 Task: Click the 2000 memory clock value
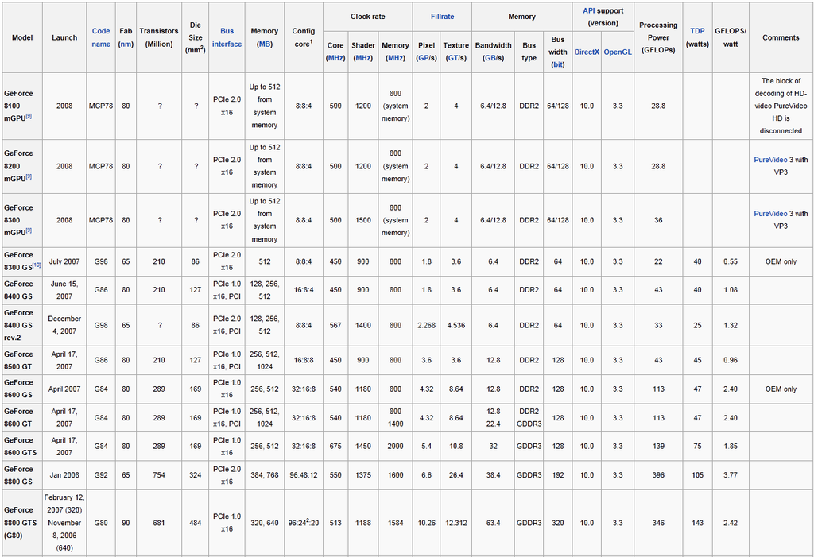[395, 447]
